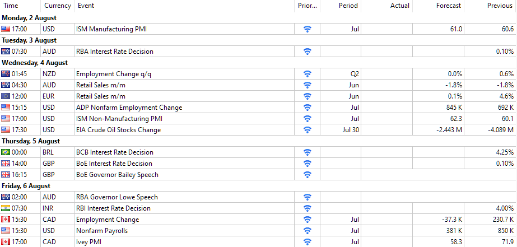Sort by the Currency column header
The width and height of the screenshot is (517, 247).
pos(57,6)
